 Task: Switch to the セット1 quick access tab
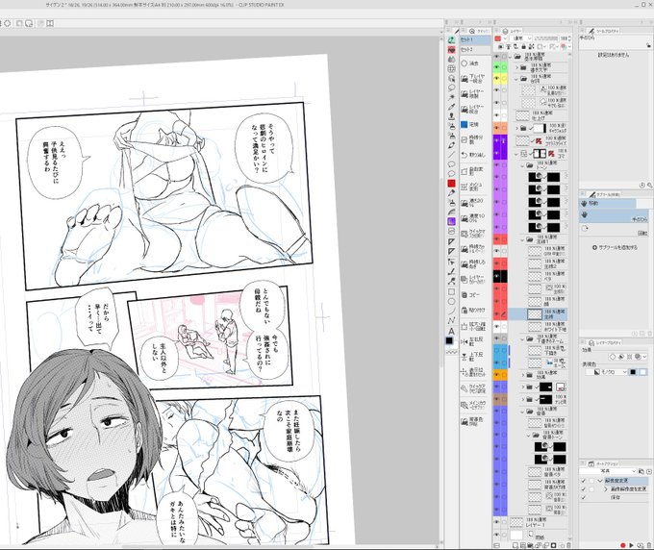(475, 40)
